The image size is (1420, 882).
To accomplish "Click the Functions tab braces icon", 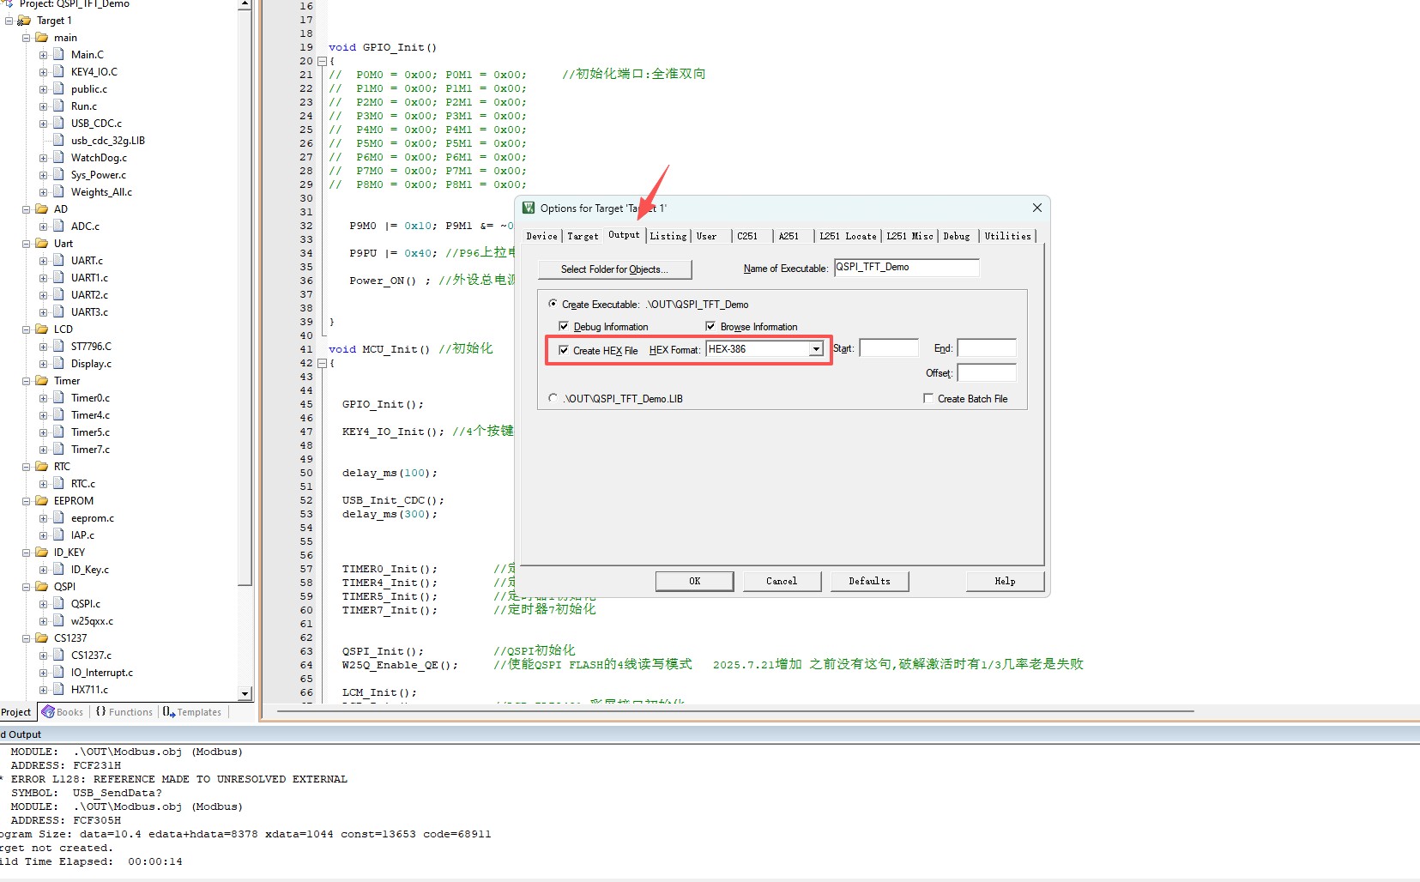I will tap(101, 712).
